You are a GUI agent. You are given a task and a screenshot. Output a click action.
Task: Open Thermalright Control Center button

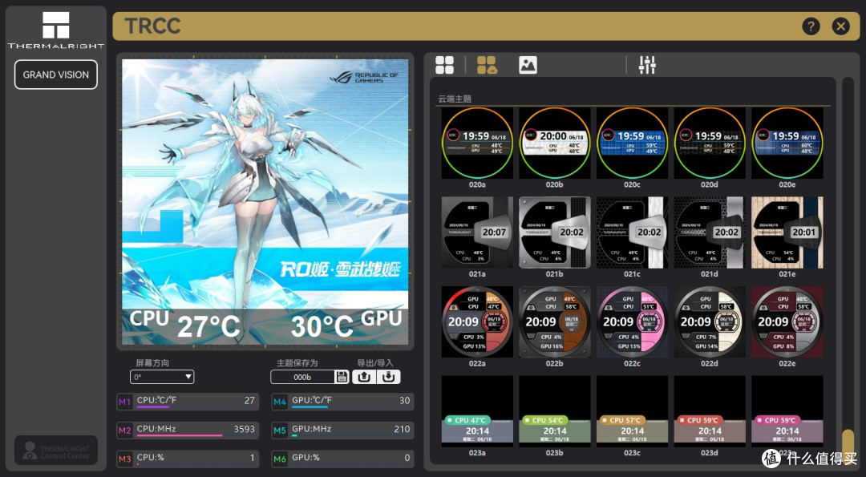click(x=56, y=450)
